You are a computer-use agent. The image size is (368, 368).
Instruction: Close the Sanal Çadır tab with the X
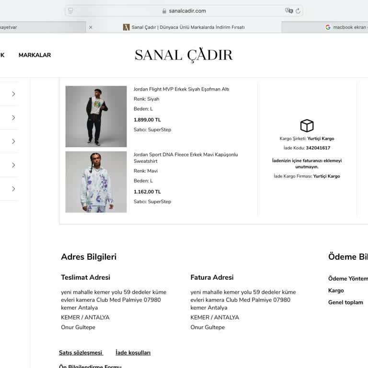(x=91, y=27)
